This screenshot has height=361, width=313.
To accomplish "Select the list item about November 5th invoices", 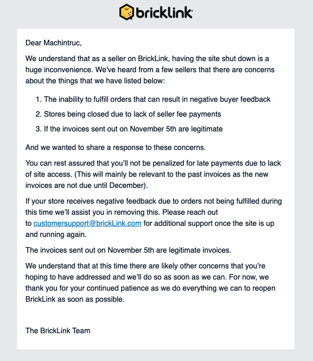I will pos(133,129).
